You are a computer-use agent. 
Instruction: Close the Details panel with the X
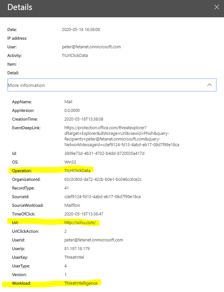tap(217, 7)
